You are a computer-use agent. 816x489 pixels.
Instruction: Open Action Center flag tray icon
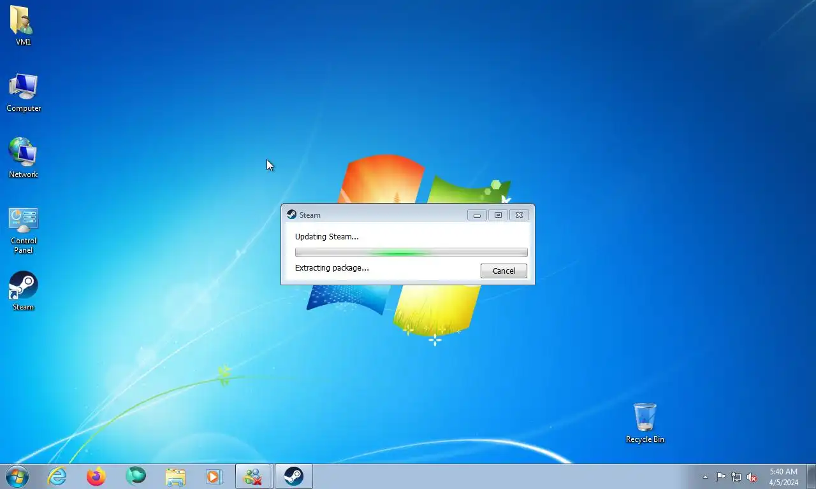(720, 477)
